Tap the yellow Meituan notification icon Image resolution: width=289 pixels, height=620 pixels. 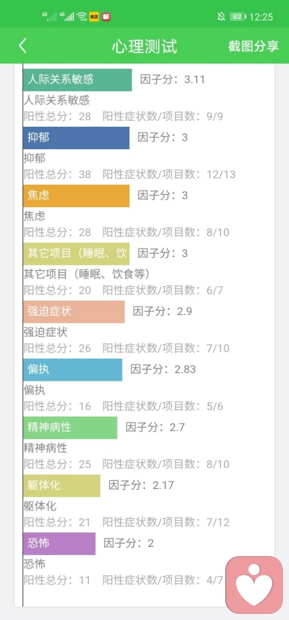95,17
